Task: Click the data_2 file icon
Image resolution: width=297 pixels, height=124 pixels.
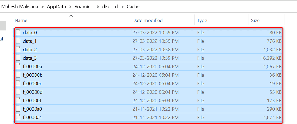Action: 18,50
